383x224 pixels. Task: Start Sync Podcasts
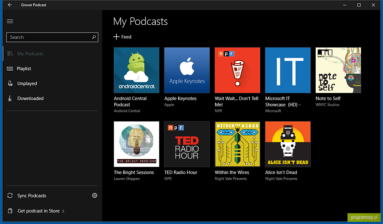click(32, 196)
